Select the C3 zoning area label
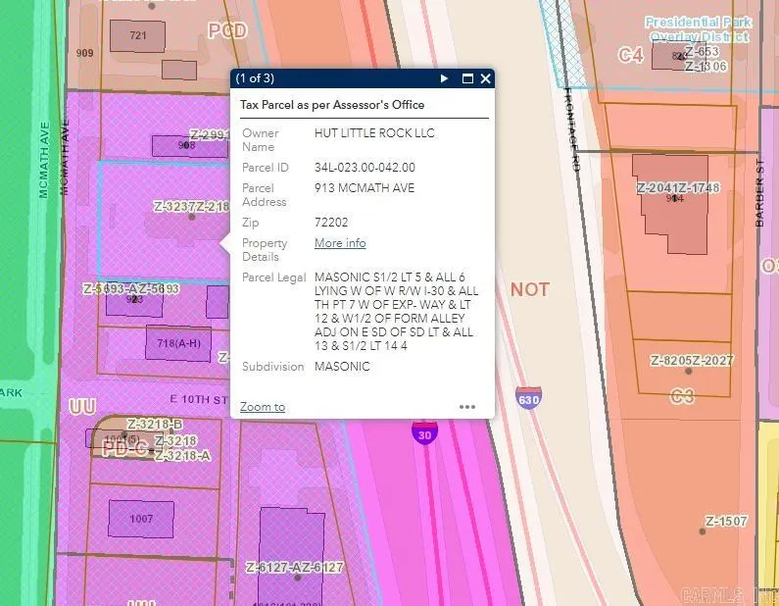Image resolution: width=779 pixels, height=606 pixels. pos(681,396)
